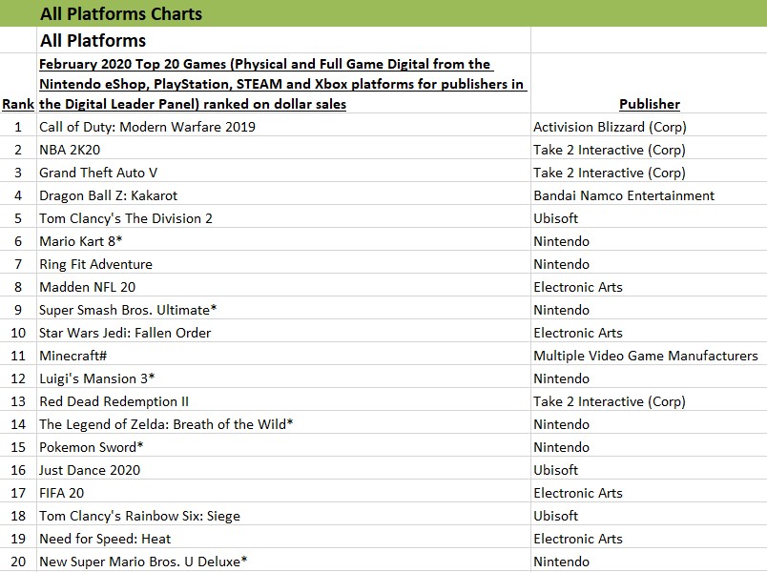This screenshot has height=572, width=767.
Task: Select rank number 20 cell
Action: [x=18, y=562]
